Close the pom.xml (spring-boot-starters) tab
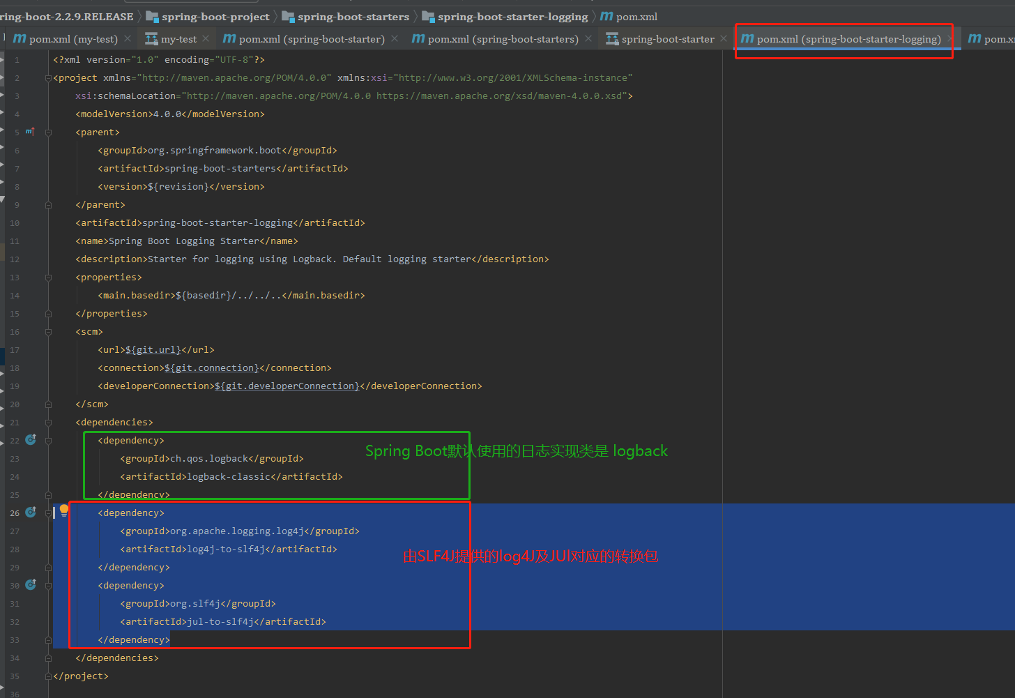Image resolution: width=1015 pixels, height=698 pixels. coord(588,38)
